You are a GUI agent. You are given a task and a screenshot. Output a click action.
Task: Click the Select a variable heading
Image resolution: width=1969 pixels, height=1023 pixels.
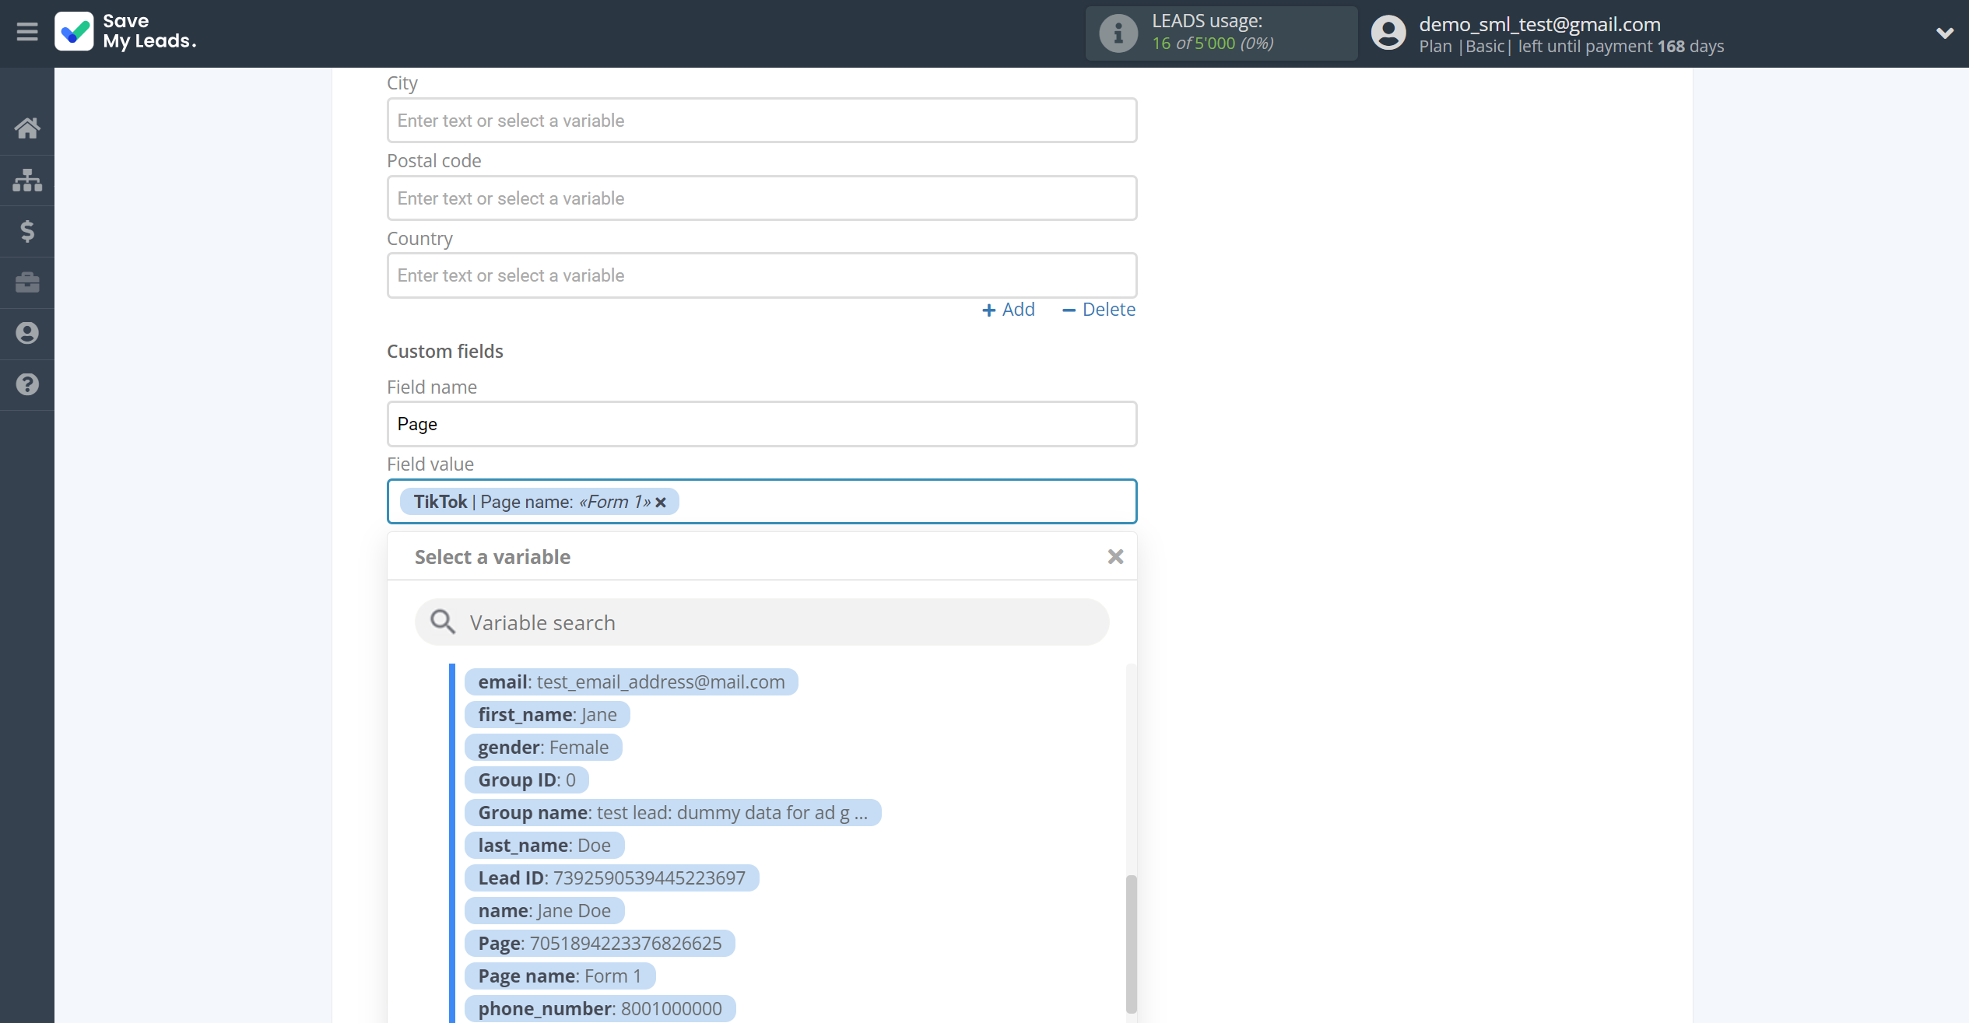(x=493, y=557)
